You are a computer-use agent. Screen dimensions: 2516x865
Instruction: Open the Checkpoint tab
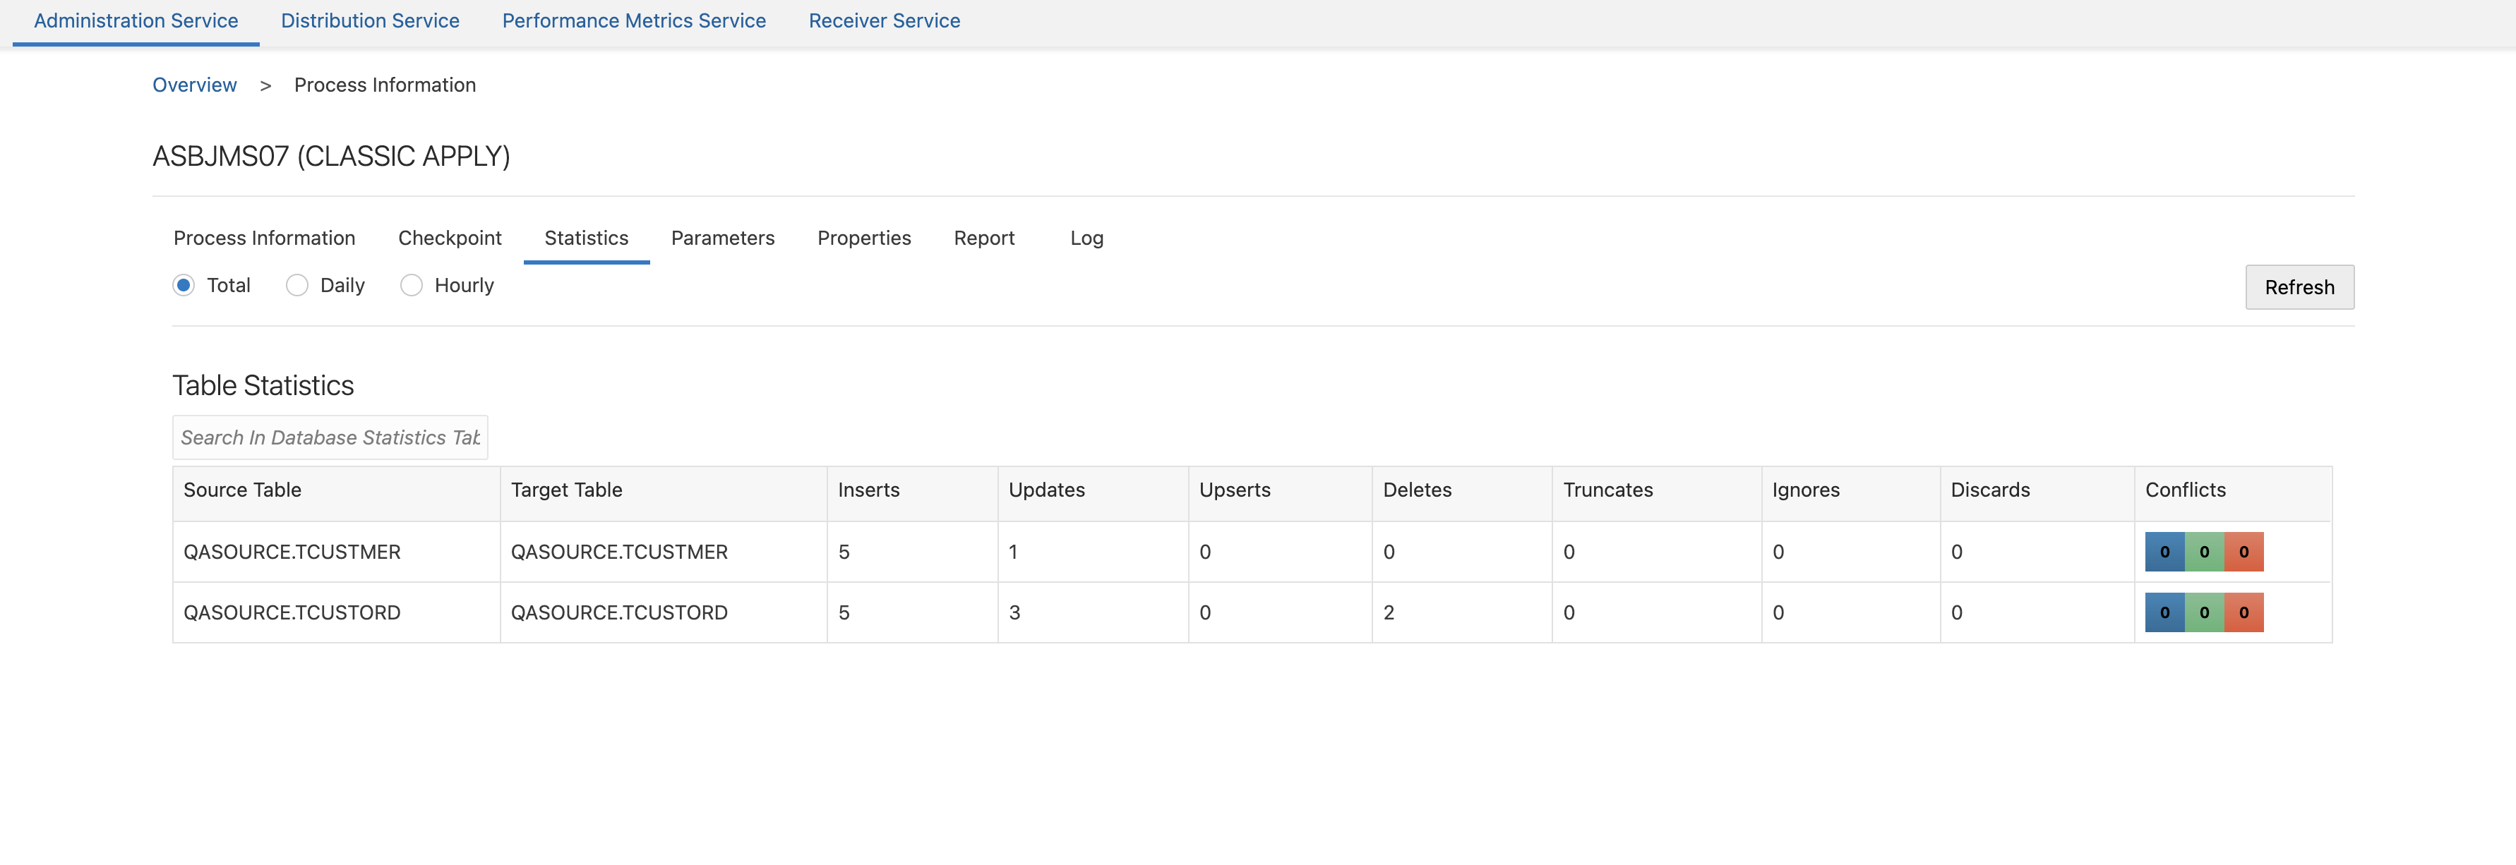(x=449, y=238)
